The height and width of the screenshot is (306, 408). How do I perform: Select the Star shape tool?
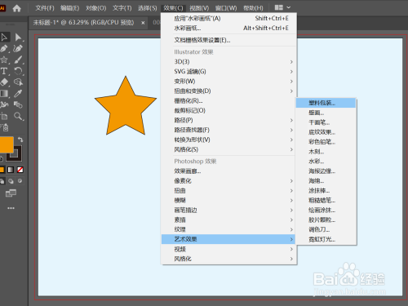coord(4,60)
